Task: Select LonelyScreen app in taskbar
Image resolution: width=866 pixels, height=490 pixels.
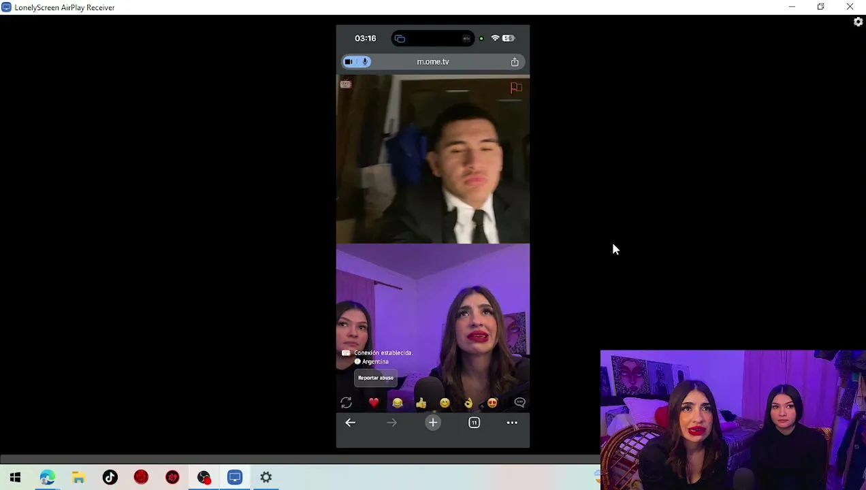Action: (x=235, y=478)
